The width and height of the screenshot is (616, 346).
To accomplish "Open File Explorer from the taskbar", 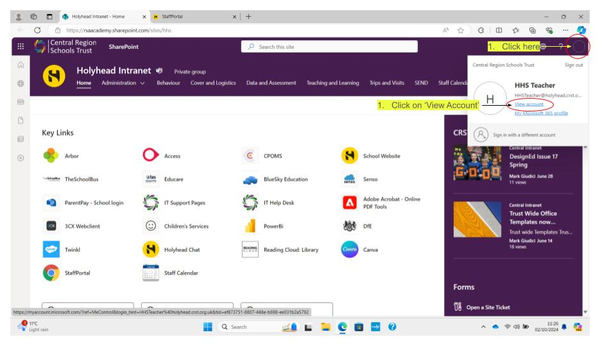I will 325,327.
